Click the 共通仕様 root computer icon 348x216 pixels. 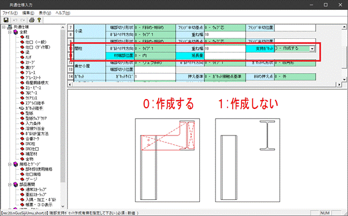click(9, 27)
